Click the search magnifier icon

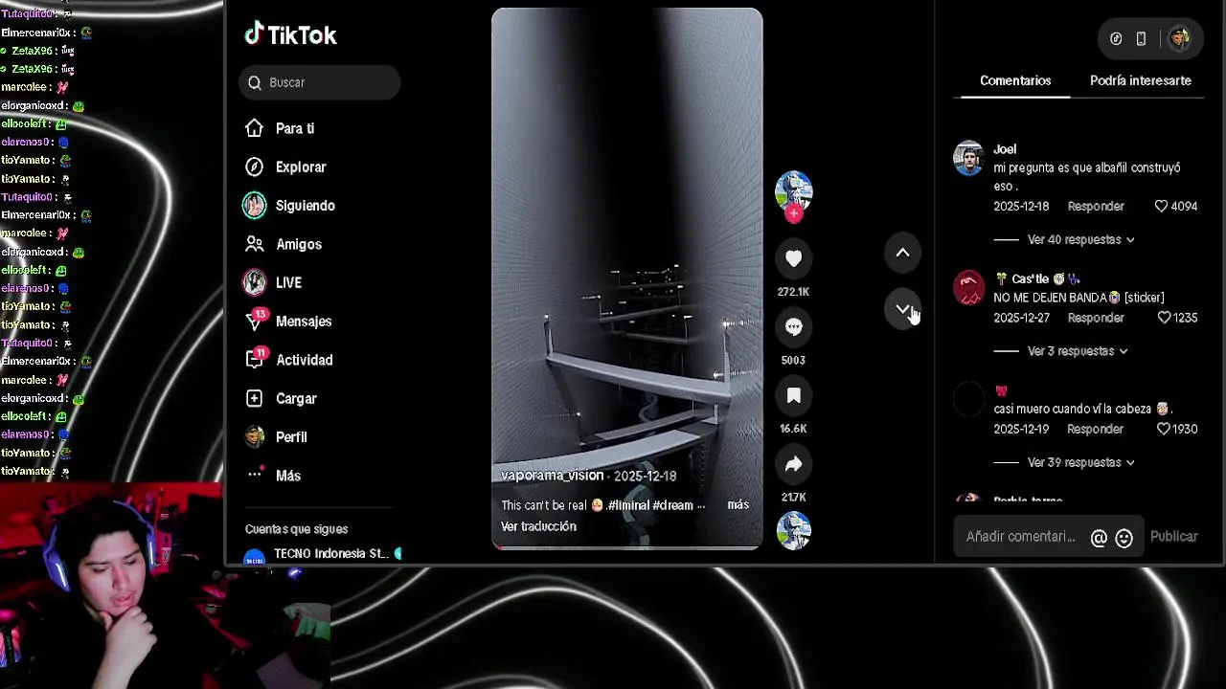(255, 82)
